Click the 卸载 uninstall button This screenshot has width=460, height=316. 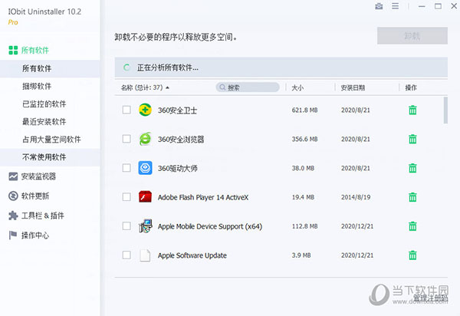(412, 36)
